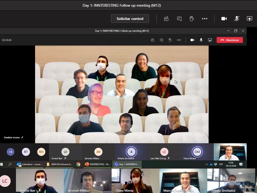
Task: Click the Solicitar control button
Action: pos(130,19)
